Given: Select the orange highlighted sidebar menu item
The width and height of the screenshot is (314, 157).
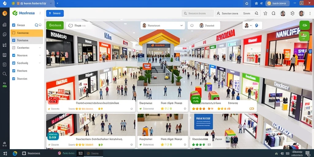Looking at the screenshot, I should 27,33.
